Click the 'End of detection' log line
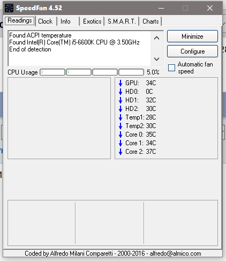This screenshot has height=261, width=226. (30, 49)
